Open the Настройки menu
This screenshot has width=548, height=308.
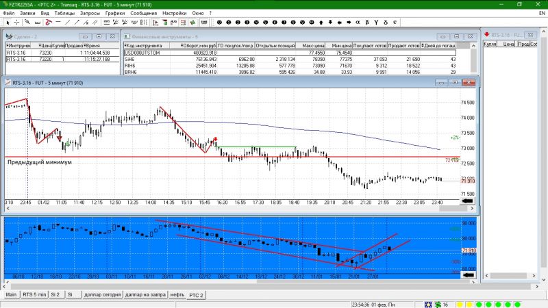coord(175,13)
